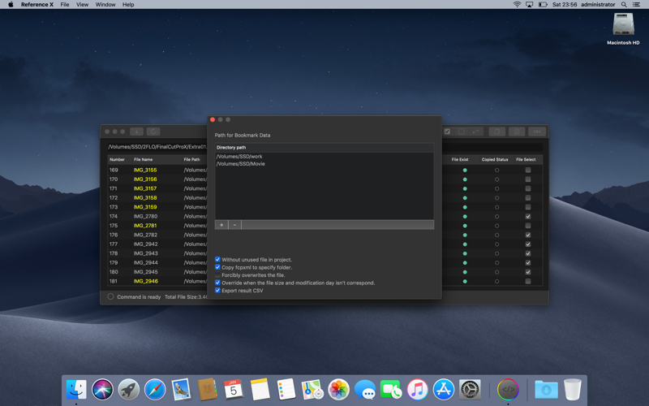This screenshot has width=649, height=406.
Task: Toggle 'Copy fcpxml to specify folder' checkbox
Action: (x=217, y=267)
